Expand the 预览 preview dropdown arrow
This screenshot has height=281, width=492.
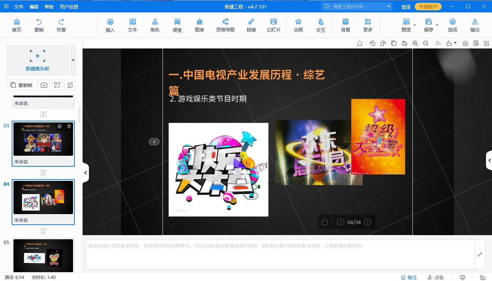[x=415, y=25]
